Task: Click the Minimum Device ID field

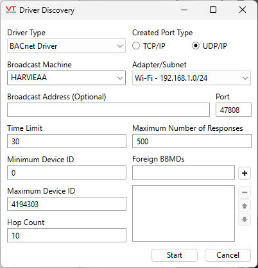Action: point(67,172)
